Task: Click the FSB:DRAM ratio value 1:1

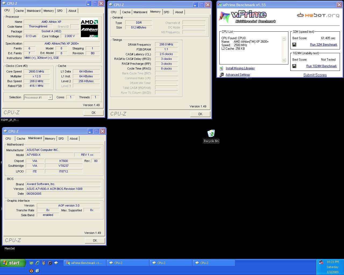Action: click(166, 49)
